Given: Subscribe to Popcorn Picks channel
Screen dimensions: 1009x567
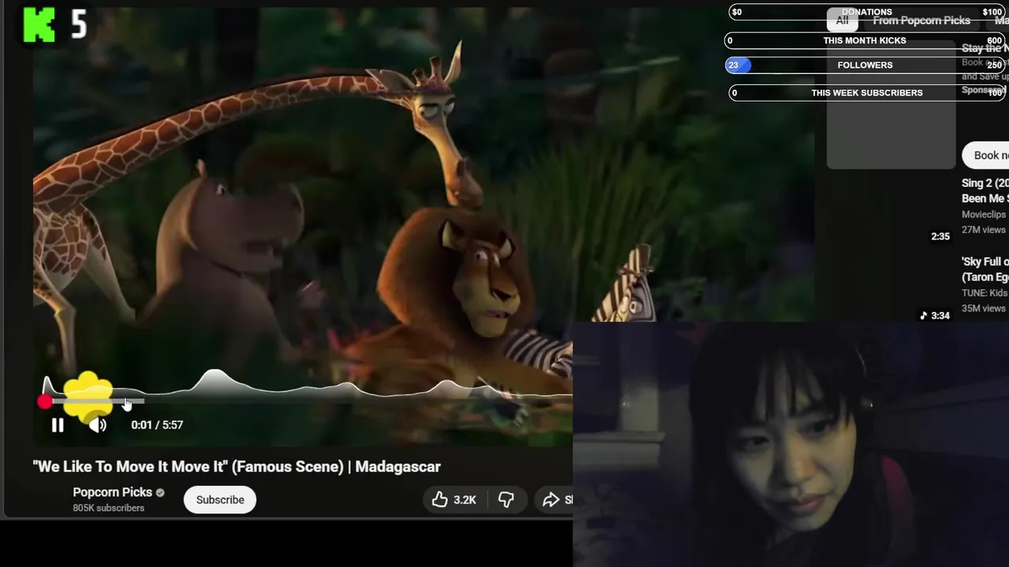Looking at the screenshot, I should point(220,499).
